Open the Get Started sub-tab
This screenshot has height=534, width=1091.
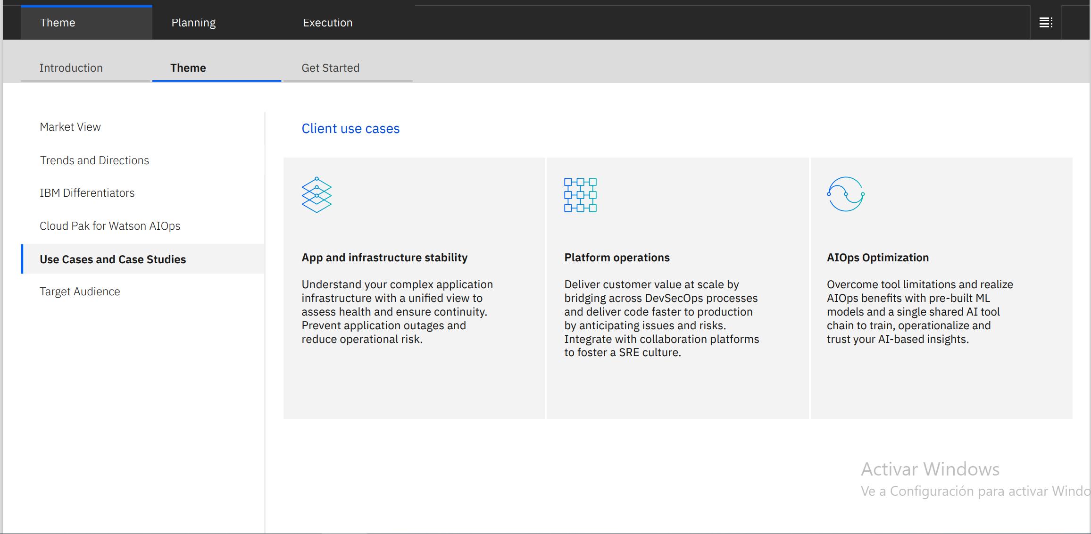pos(330,68)
